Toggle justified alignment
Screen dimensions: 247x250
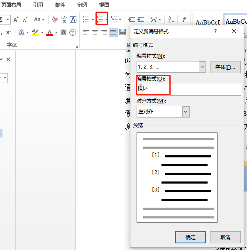coord(113,32)
